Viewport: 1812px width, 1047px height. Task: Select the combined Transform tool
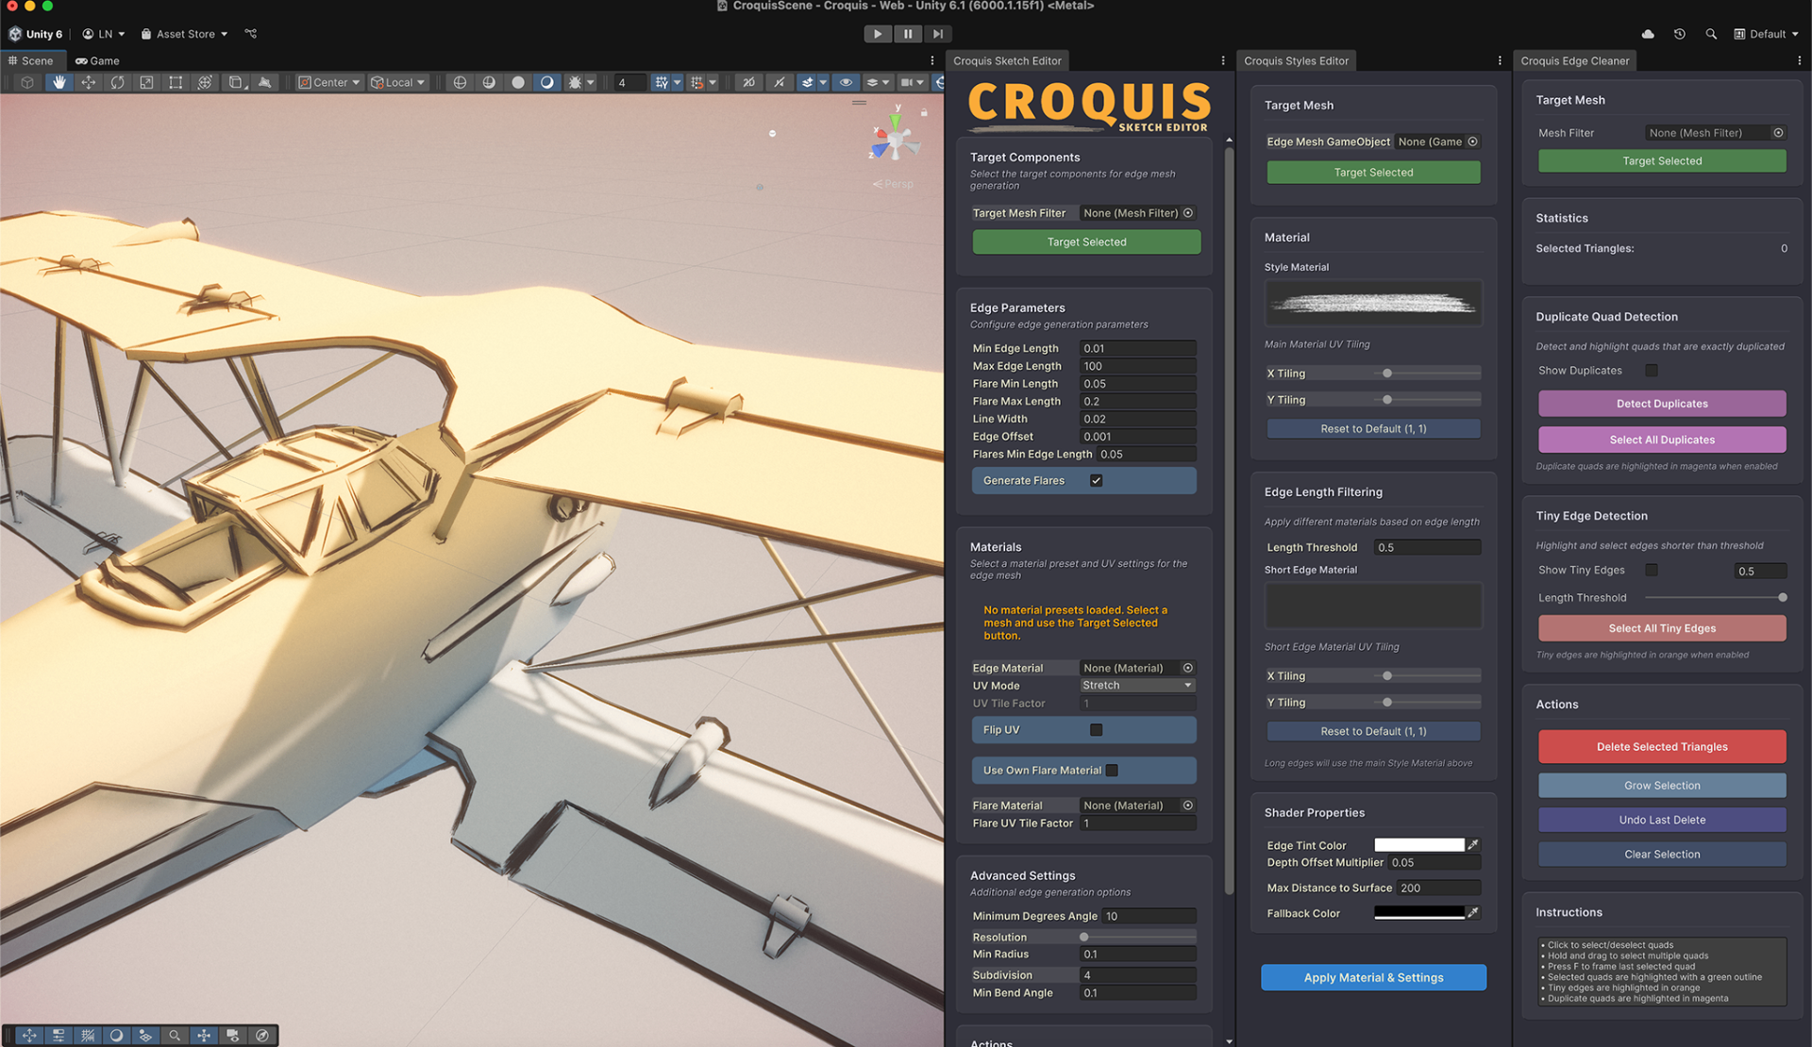pyautogui.click(x=205, y=83)
